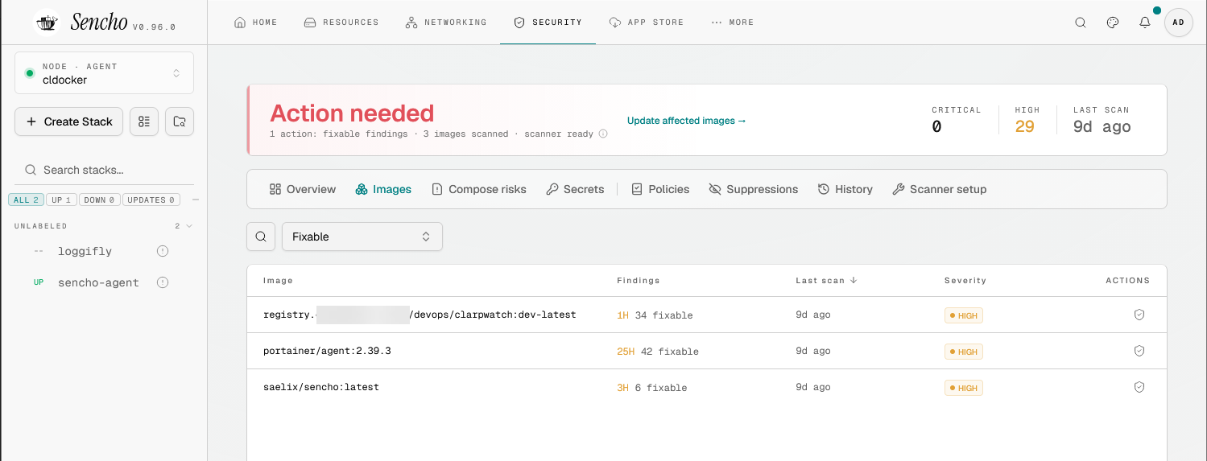Click the HIGH badge in portainer row
Screen dimensions: 1207x461
(963, 352)
